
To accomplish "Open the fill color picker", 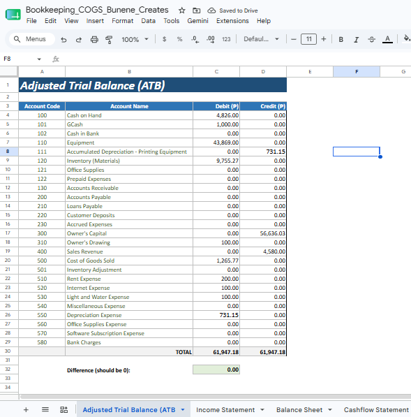I will (407, 39).
